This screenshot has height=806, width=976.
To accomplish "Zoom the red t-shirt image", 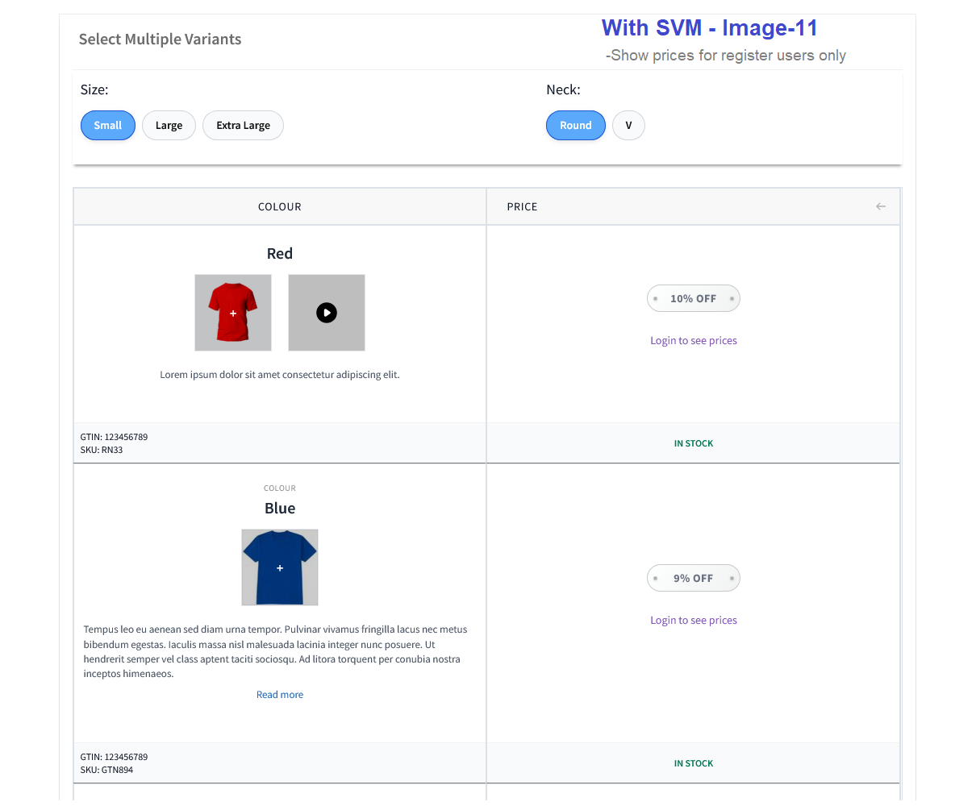I will pyautogui.click(x=233, y=313).
